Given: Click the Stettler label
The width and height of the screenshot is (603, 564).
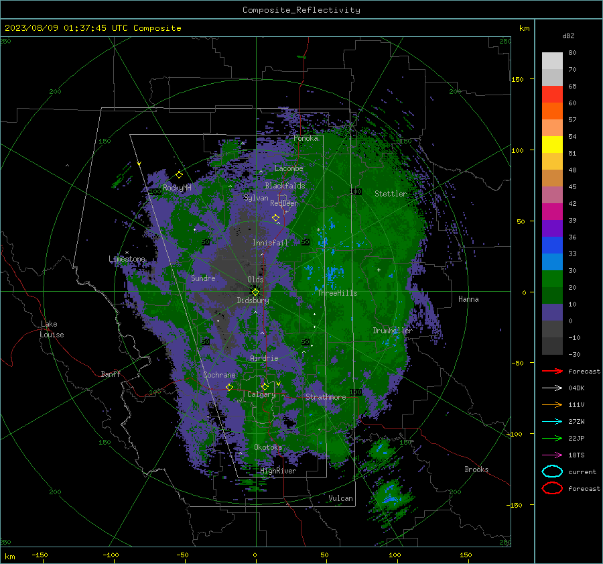Looking at the screenshot, I should 391,194.
